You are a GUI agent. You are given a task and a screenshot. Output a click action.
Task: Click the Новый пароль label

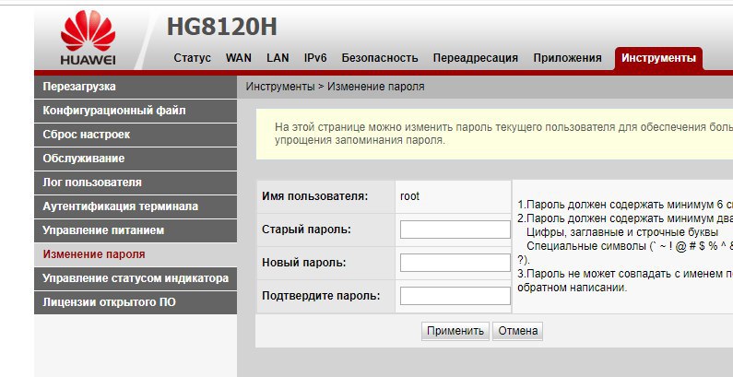coord(304,263)
